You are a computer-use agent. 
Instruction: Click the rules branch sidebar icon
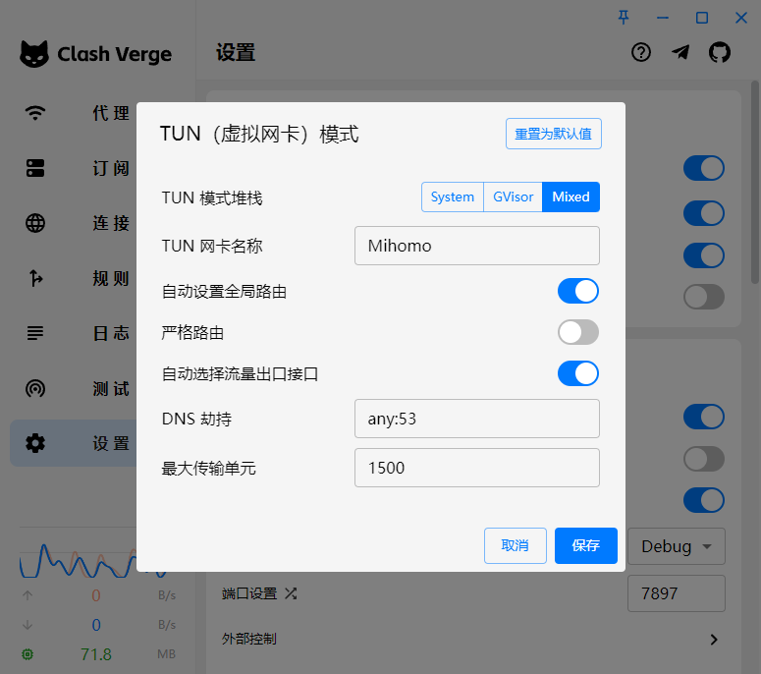point(35,278)
